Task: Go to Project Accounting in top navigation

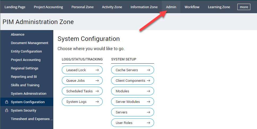Action: pyautogui.click(x=48, y=7)
